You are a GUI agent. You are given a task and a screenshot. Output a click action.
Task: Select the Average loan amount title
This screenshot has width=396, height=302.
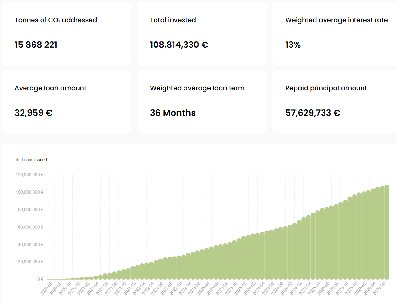pos(51,88)
